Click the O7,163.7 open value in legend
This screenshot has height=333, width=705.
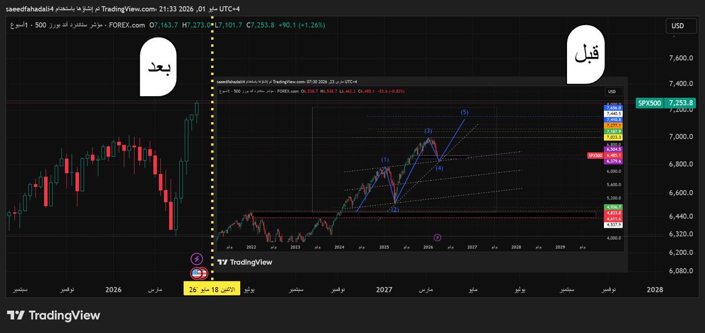point(164,26)
